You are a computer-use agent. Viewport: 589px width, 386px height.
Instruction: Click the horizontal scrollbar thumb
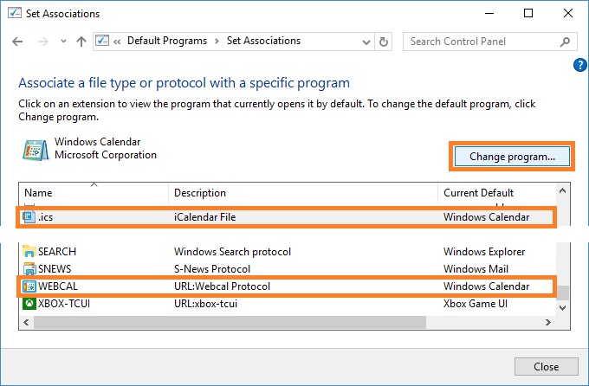pos(230,322)
